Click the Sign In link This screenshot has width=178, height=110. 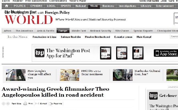(6, 1)
